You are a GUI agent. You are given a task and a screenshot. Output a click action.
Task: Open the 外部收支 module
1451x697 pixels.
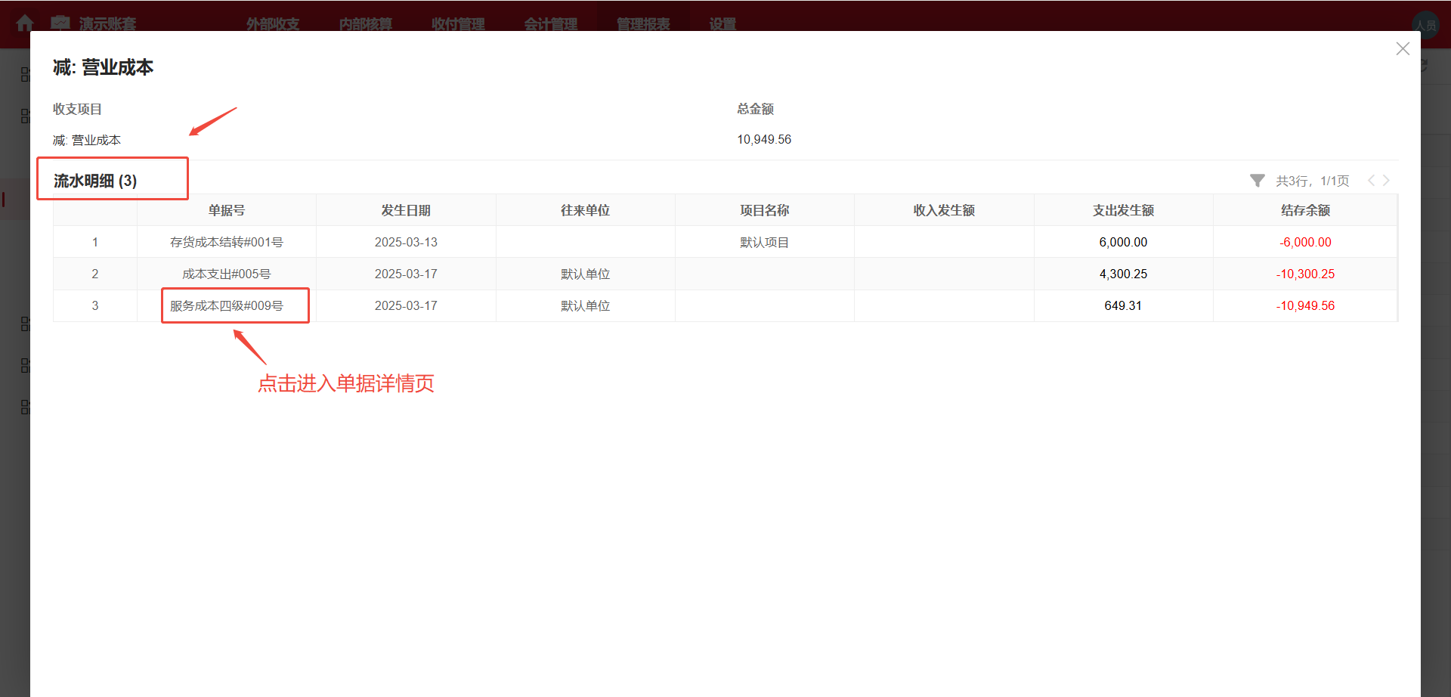click(x=272, y=23)
